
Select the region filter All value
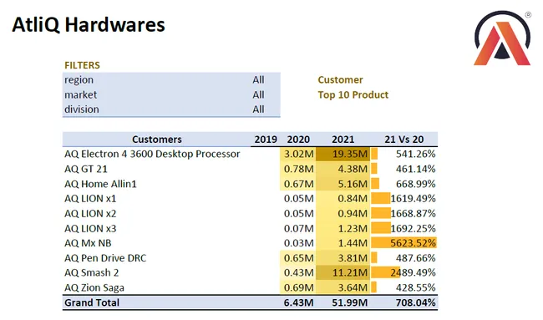coord(258,80)
